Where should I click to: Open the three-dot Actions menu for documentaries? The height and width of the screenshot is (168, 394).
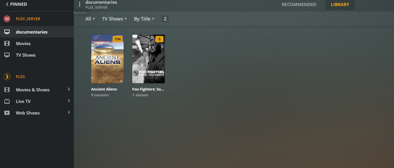(x=80, y=4)
